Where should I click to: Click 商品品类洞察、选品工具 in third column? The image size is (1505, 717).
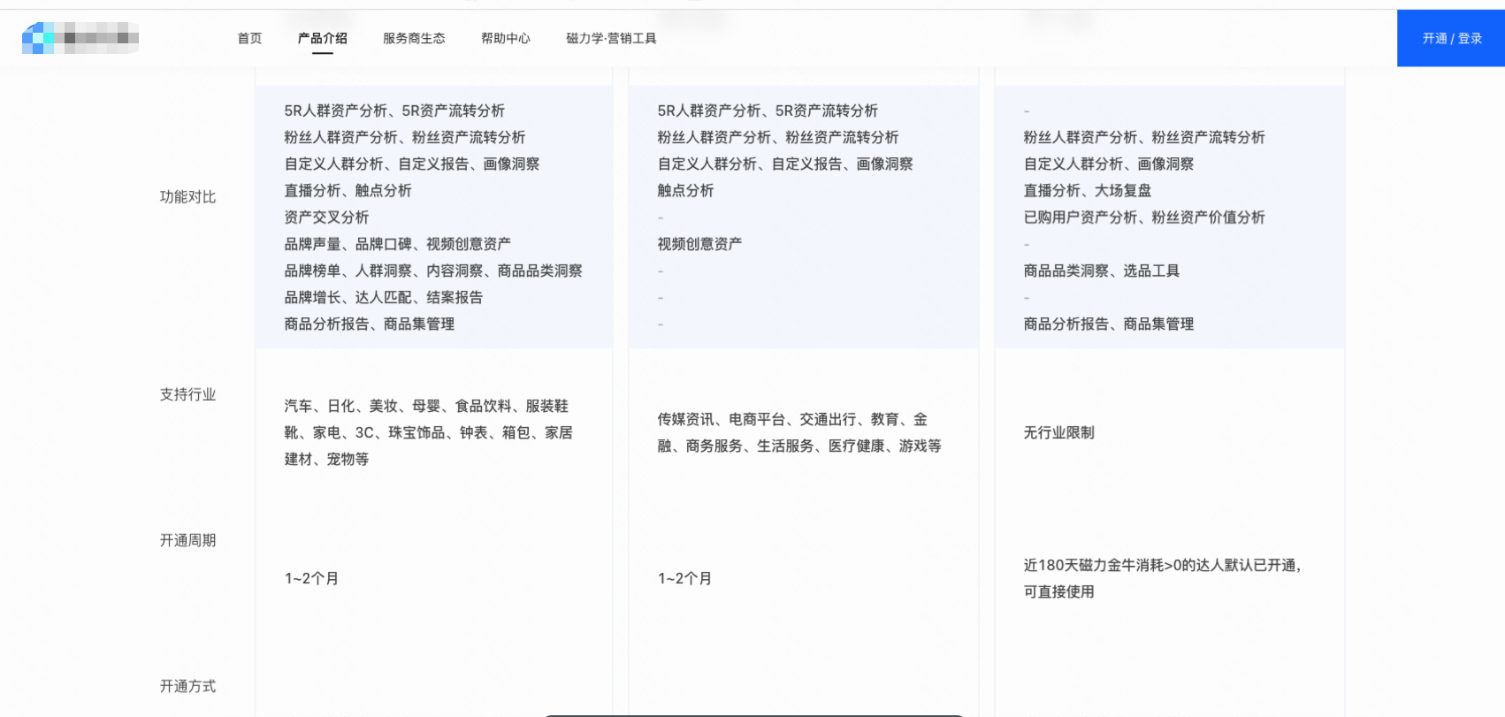(x=1101, y=271)
